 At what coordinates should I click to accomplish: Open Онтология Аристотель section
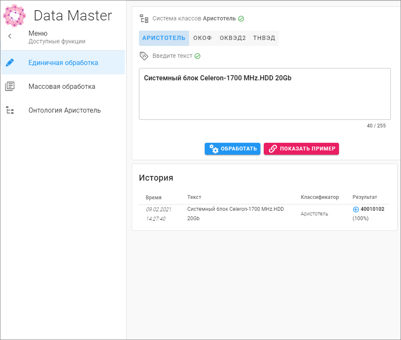65,110
